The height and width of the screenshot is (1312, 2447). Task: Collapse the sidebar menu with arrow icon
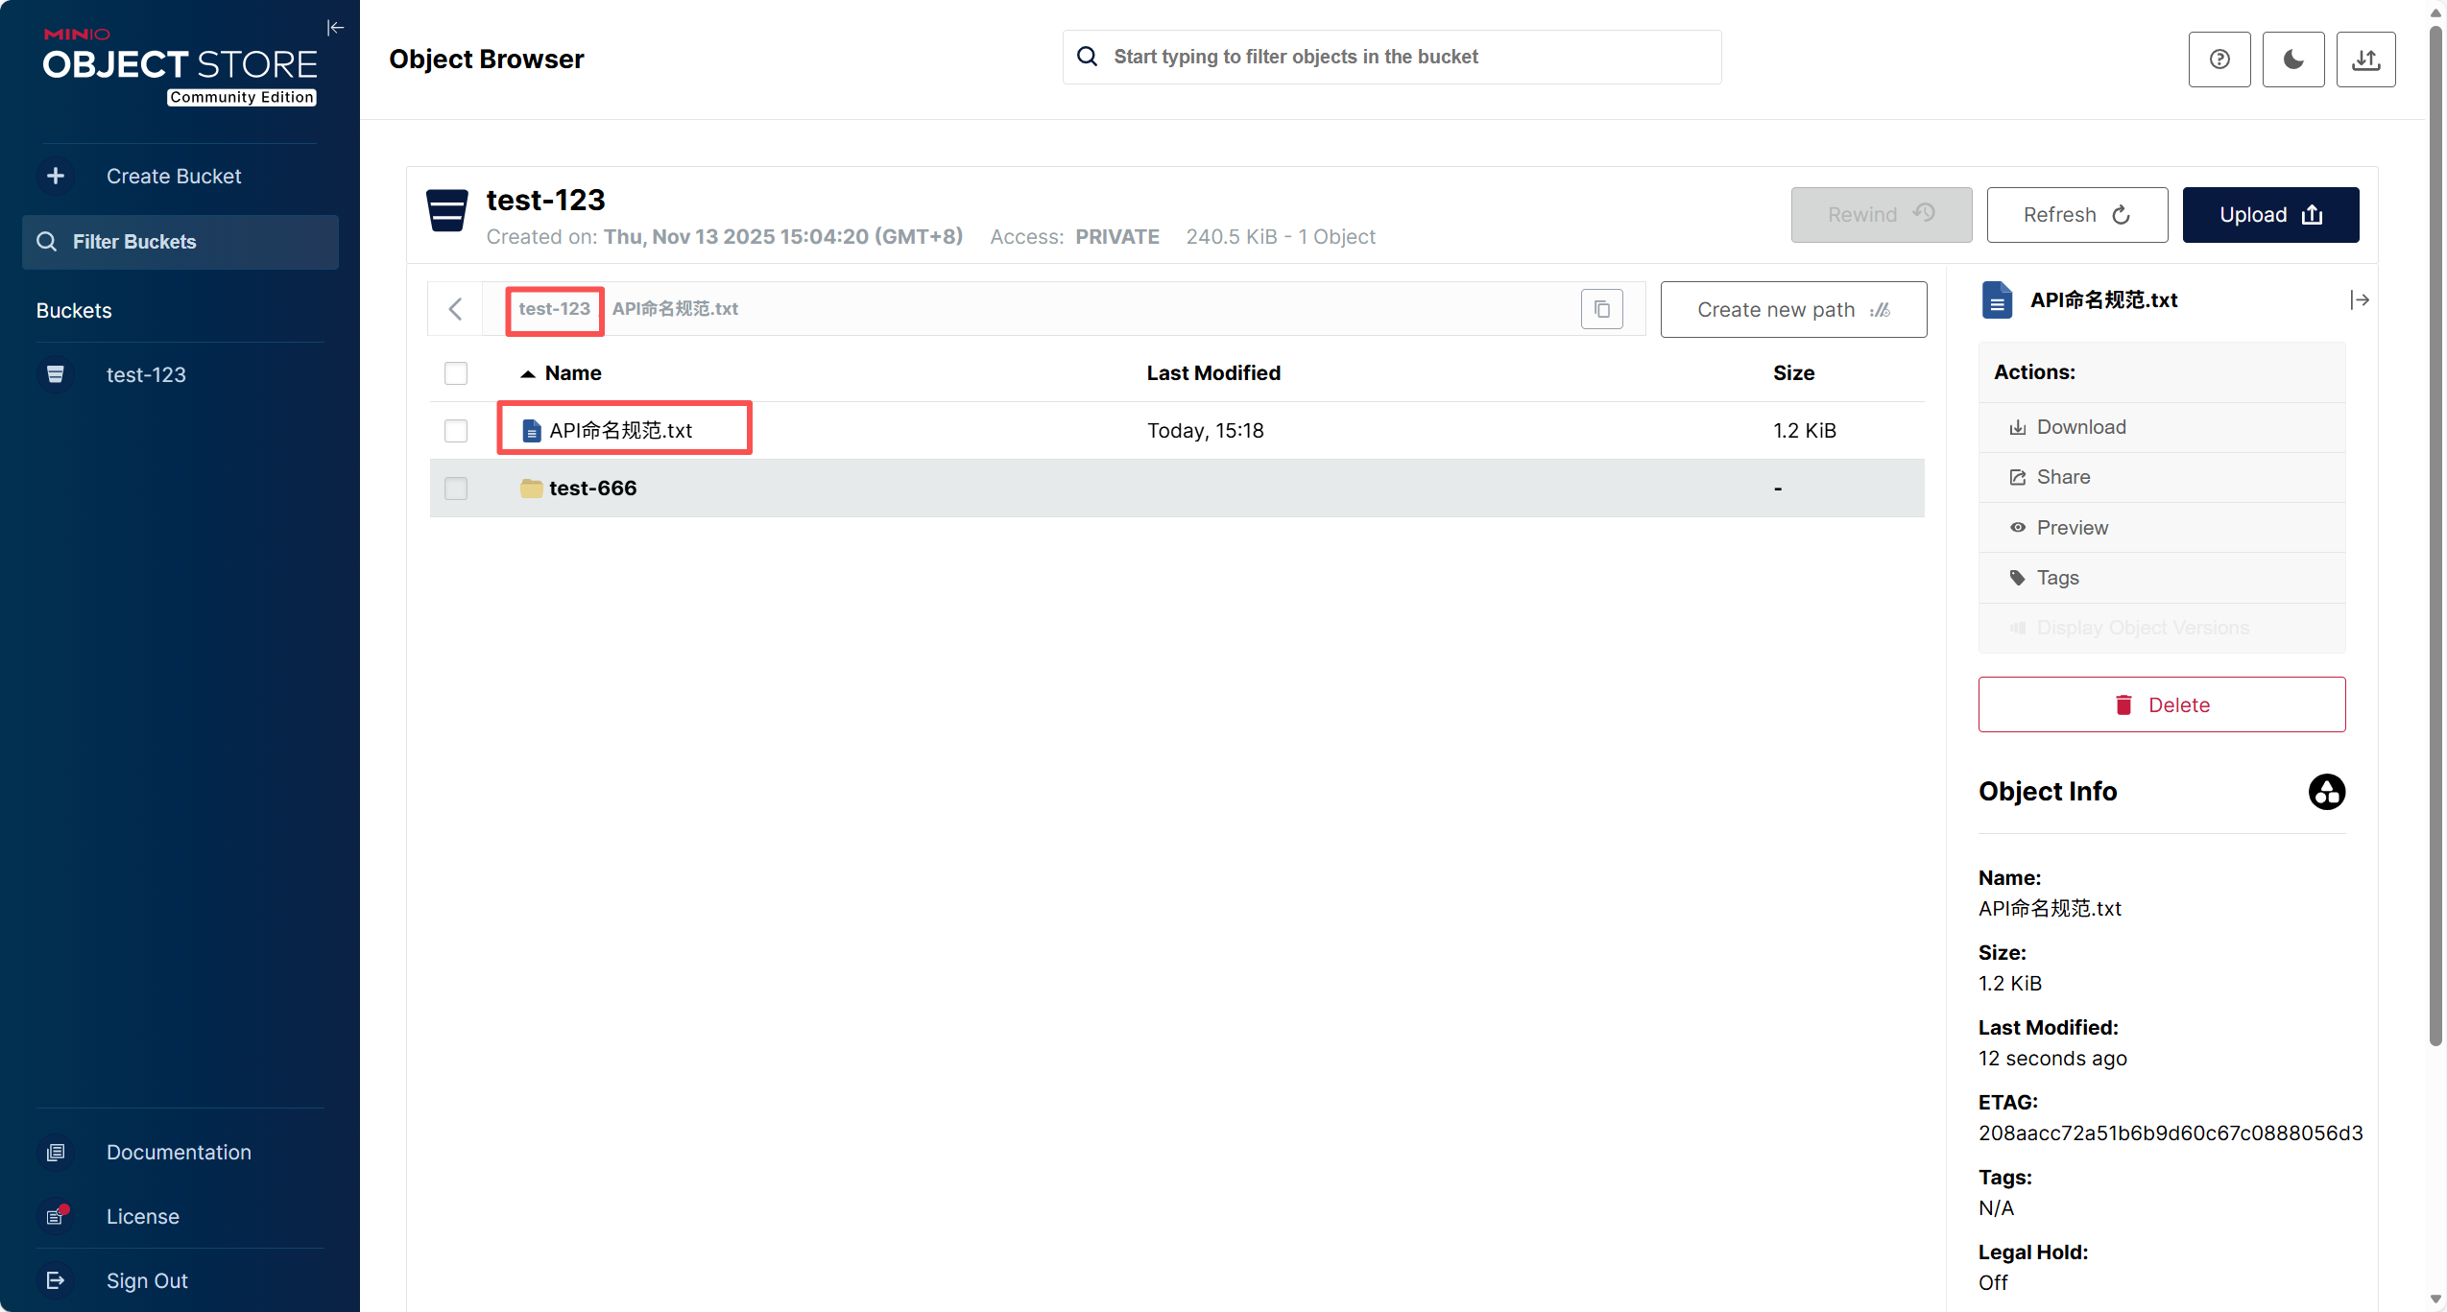(x=335, y=28)
